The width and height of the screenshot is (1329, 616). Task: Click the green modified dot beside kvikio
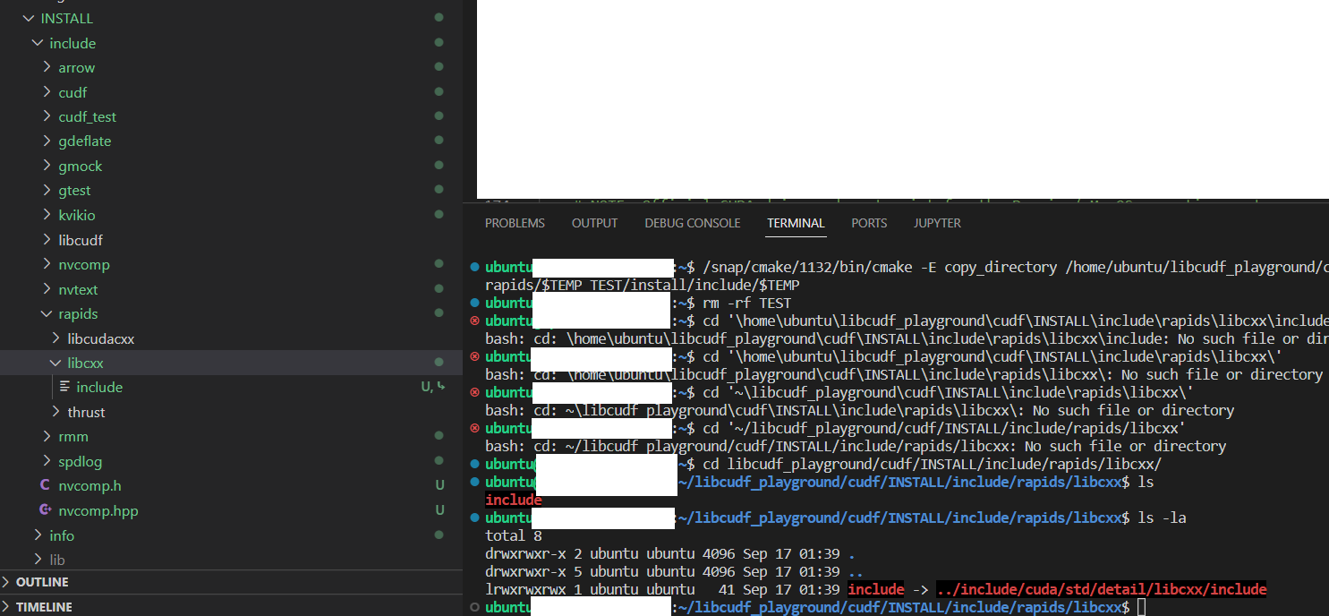(x=438, y=214)
